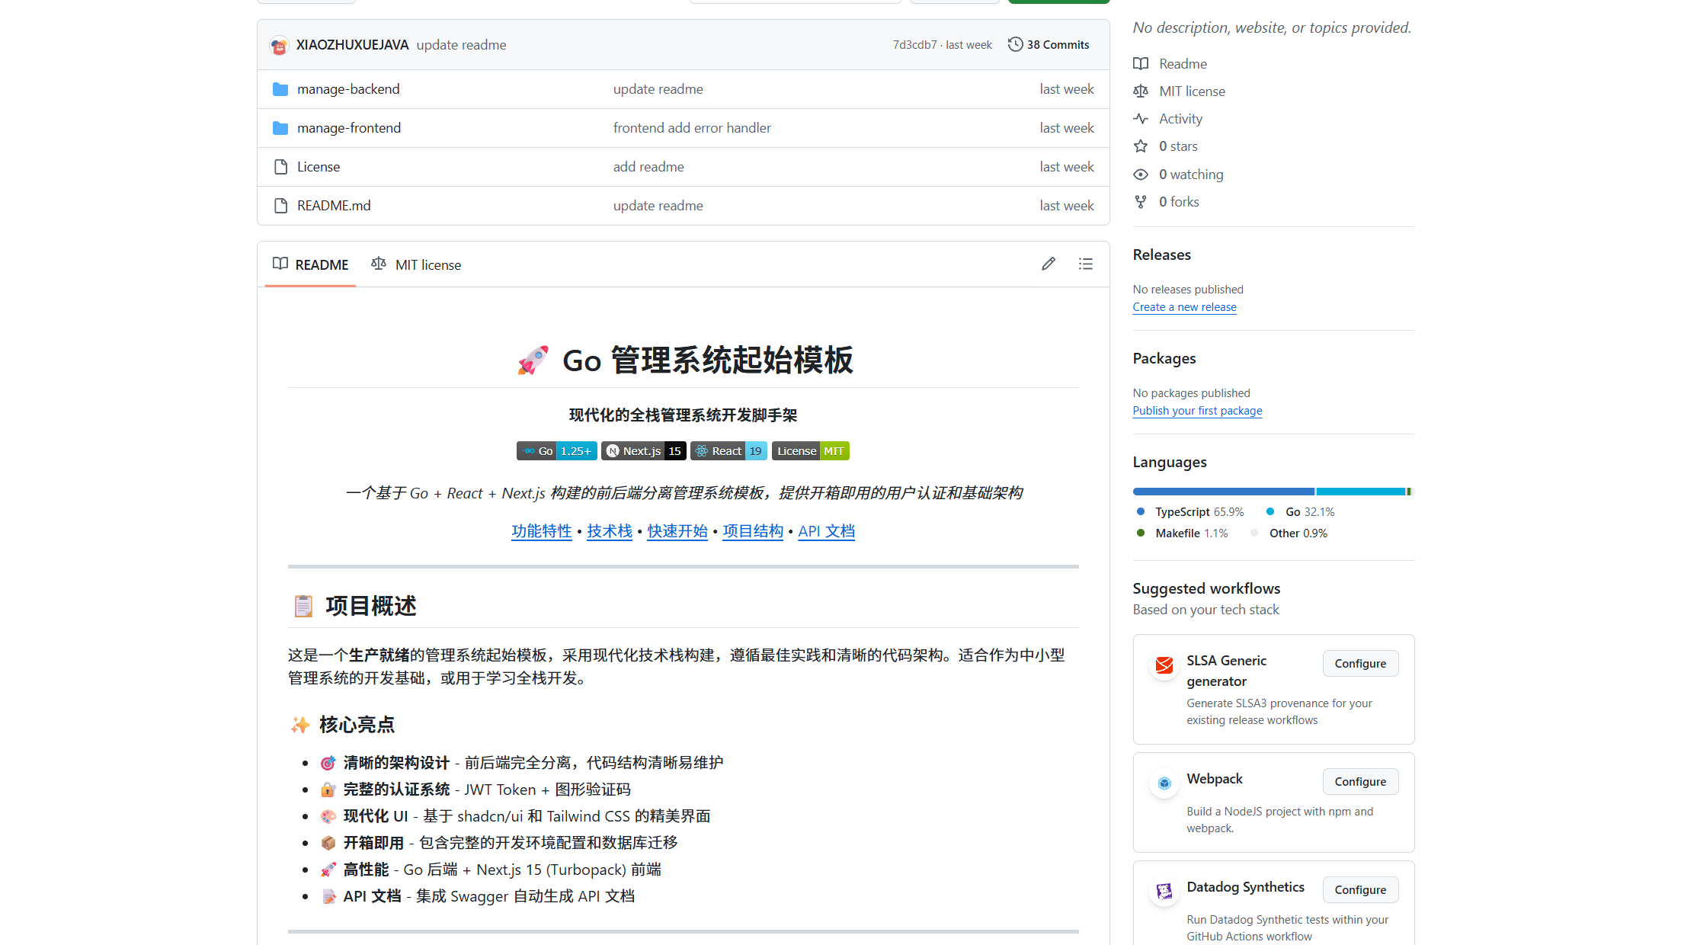
Task: Click the License file icon
Action: coord(280,166)
